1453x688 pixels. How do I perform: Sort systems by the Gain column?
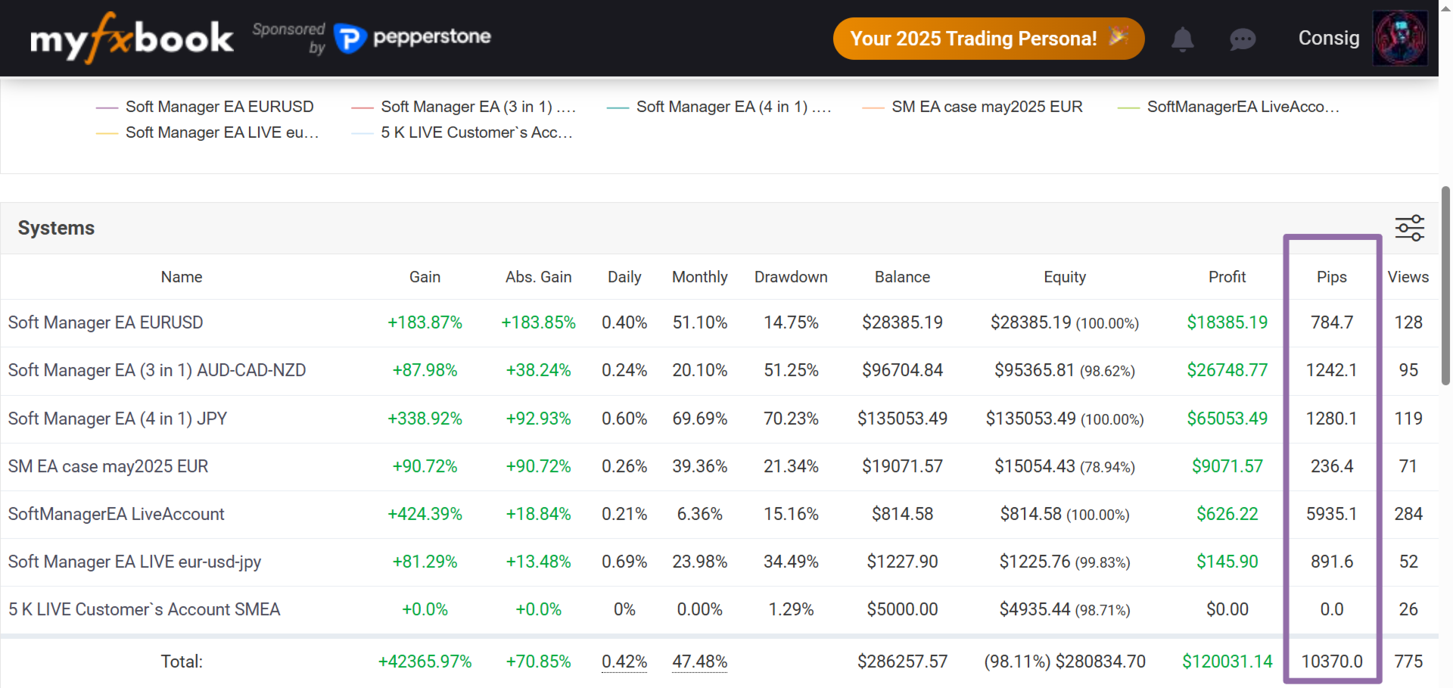click(x=425, y=277)
